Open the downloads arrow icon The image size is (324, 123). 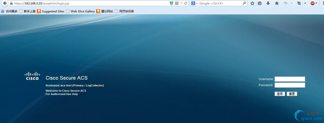click(x=268, y=3)
